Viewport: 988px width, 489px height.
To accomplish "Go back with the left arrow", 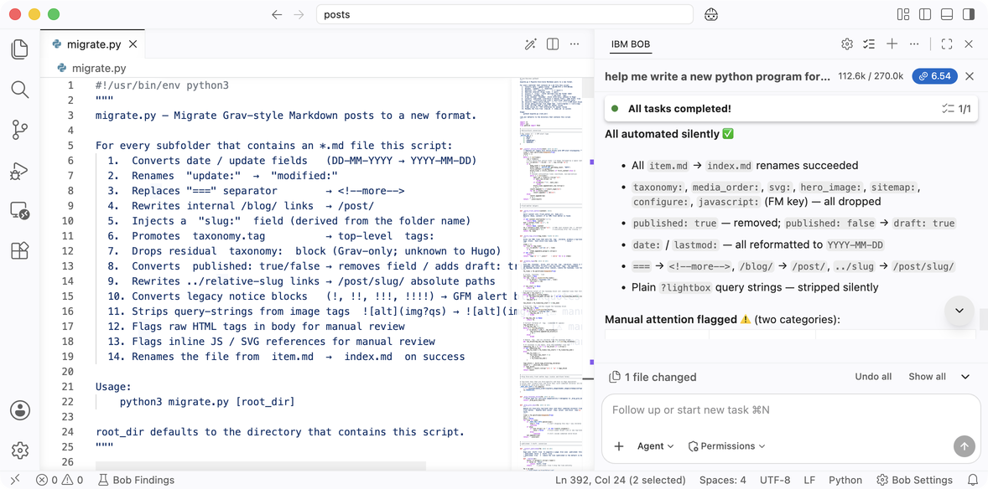I will [x=277, y=14].
